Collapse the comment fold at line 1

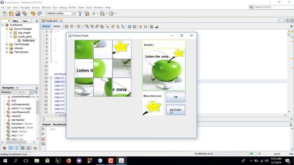tap(51, 31)
